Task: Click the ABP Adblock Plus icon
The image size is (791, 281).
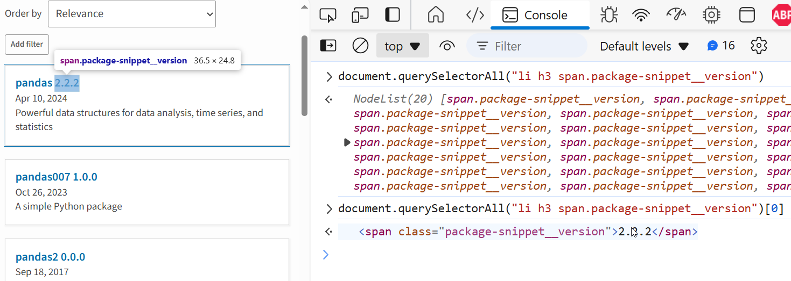Action: click(x=781, y=15)
